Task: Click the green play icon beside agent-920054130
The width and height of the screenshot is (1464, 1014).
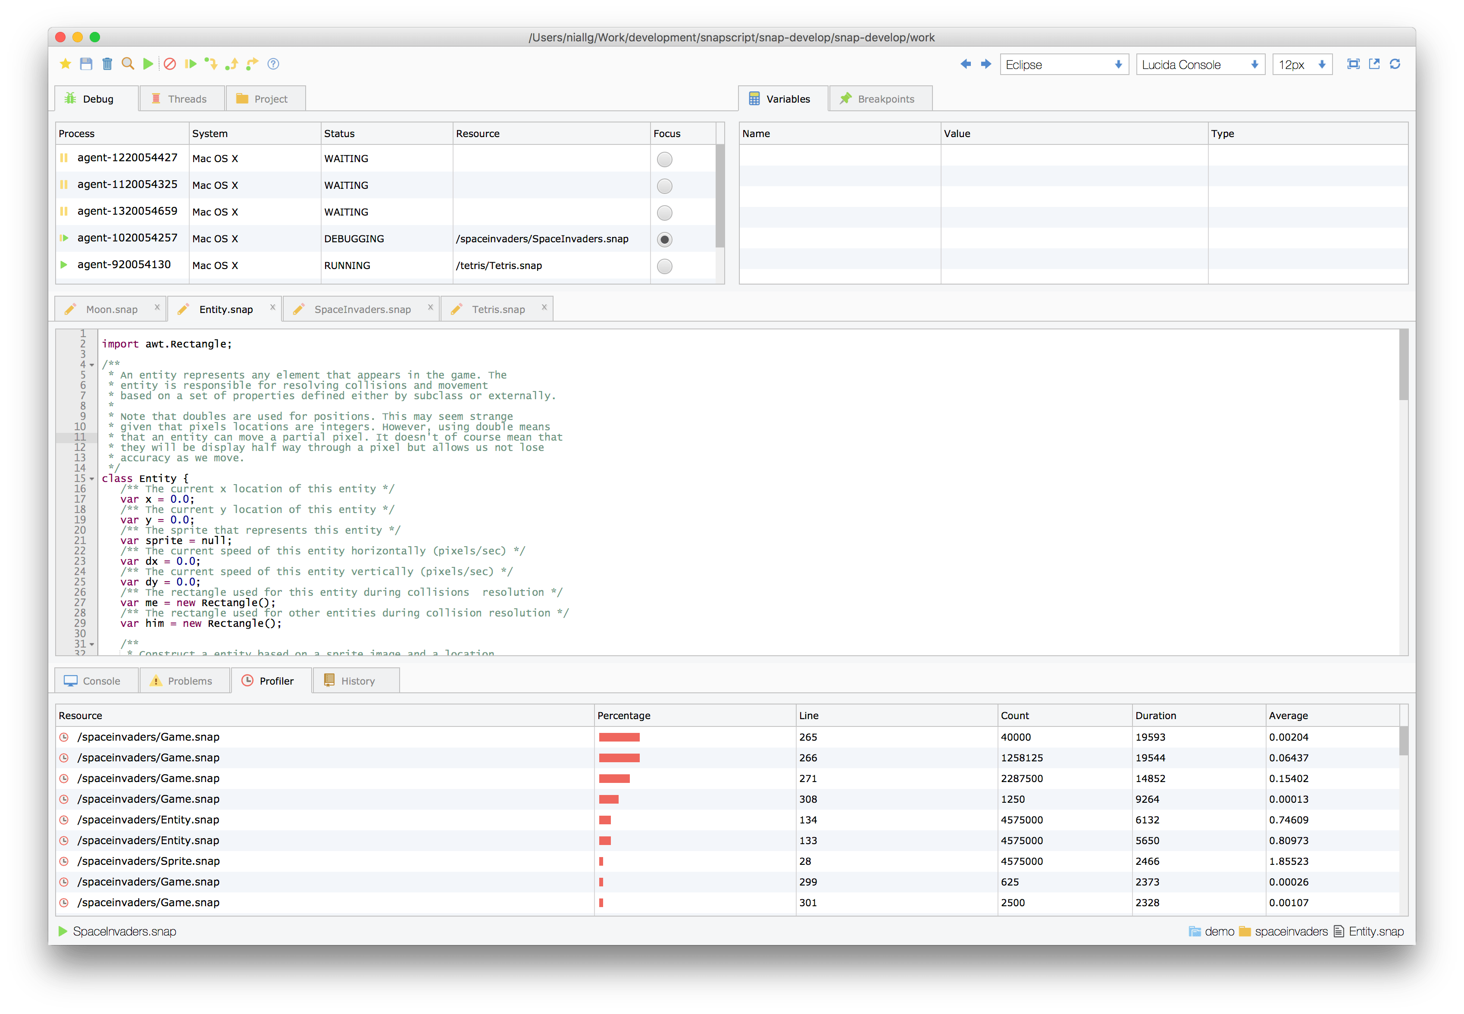Action: tap(63, 264)
